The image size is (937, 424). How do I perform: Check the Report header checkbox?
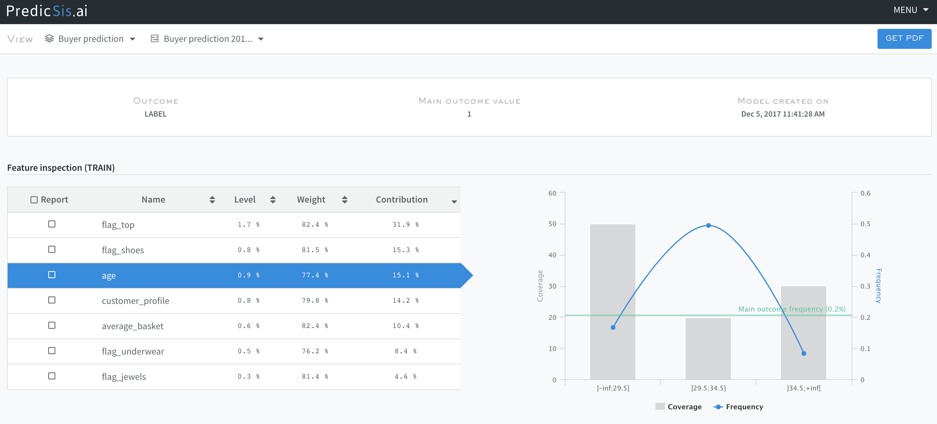(34, 200)
